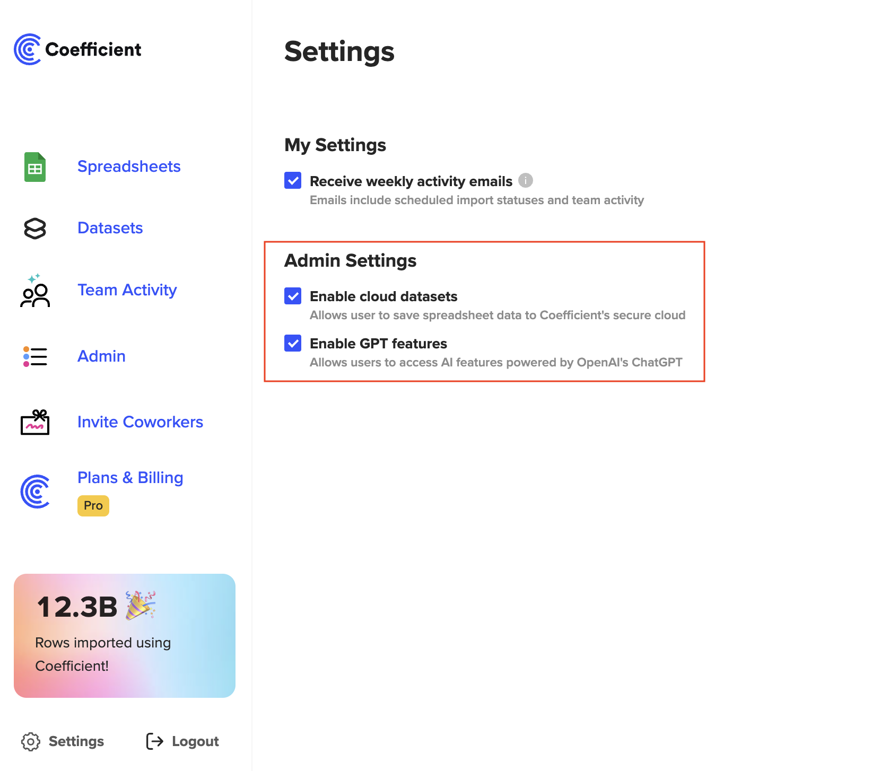Uncheck Enable GPT features
The image size is (872, 771).
pos(292,343)
